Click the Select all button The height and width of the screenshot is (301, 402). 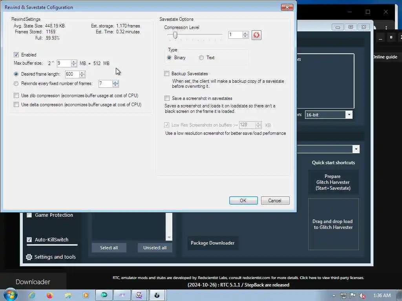(x=109, y=248)
